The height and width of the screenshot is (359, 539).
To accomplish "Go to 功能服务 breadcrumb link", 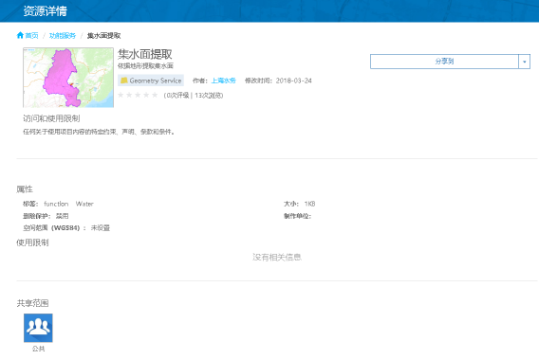I will [x=63, y=36].
